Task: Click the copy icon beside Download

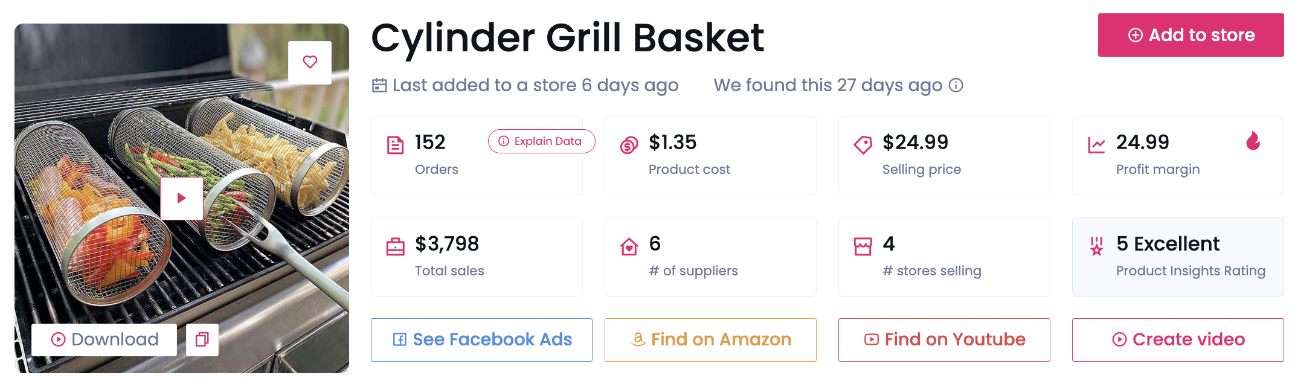Action: 202,339
